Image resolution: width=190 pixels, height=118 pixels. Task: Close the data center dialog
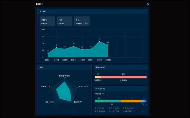(148, 4)
